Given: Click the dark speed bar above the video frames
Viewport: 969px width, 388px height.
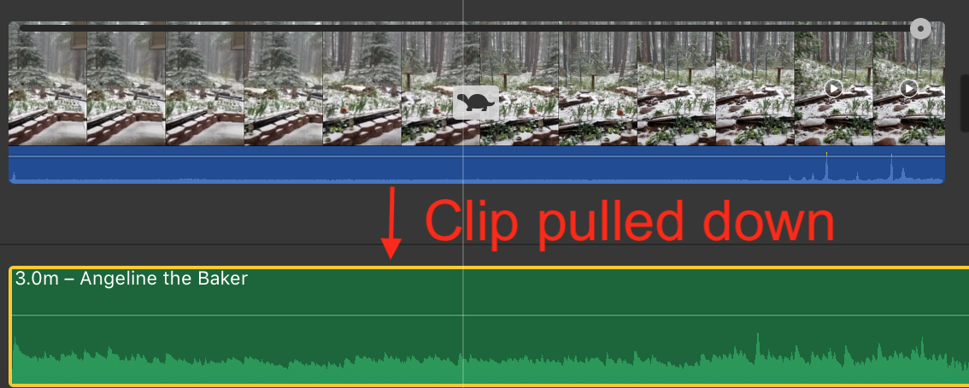Looking at the screenshot, I should (x=463, y=28).
